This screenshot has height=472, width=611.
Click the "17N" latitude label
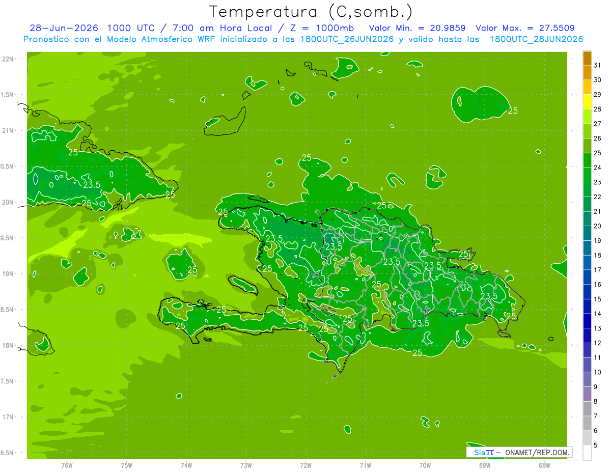(x=8, y=417)
